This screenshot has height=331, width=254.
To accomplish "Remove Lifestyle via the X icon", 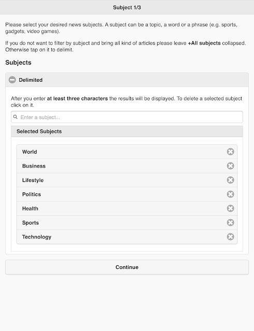I will 230,180.
